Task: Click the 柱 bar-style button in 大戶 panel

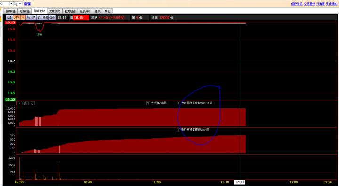Action: pos(32,104)
